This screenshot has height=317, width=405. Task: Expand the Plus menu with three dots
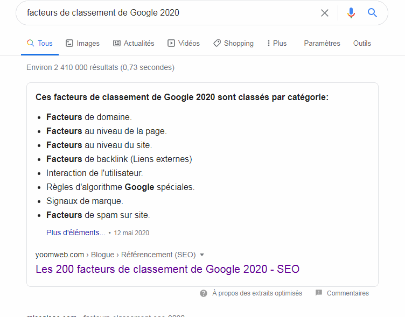[269, 43]
